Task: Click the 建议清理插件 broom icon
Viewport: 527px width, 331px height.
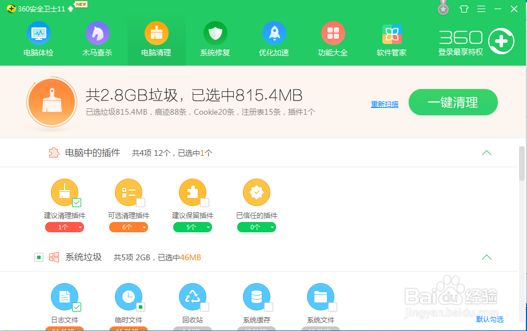Action: point(65,192)
